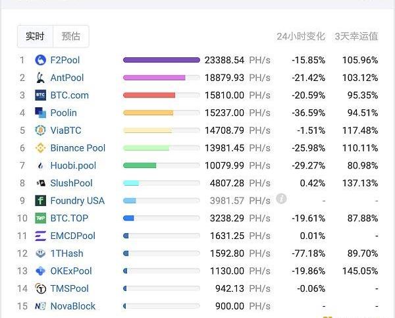Screen dimensions: 395x318
Task: Open the EMCDPool link
Action: pos(72,236)
